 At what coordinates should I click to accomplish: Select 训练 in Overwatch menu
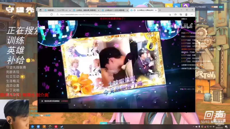(x=16, y=40)
